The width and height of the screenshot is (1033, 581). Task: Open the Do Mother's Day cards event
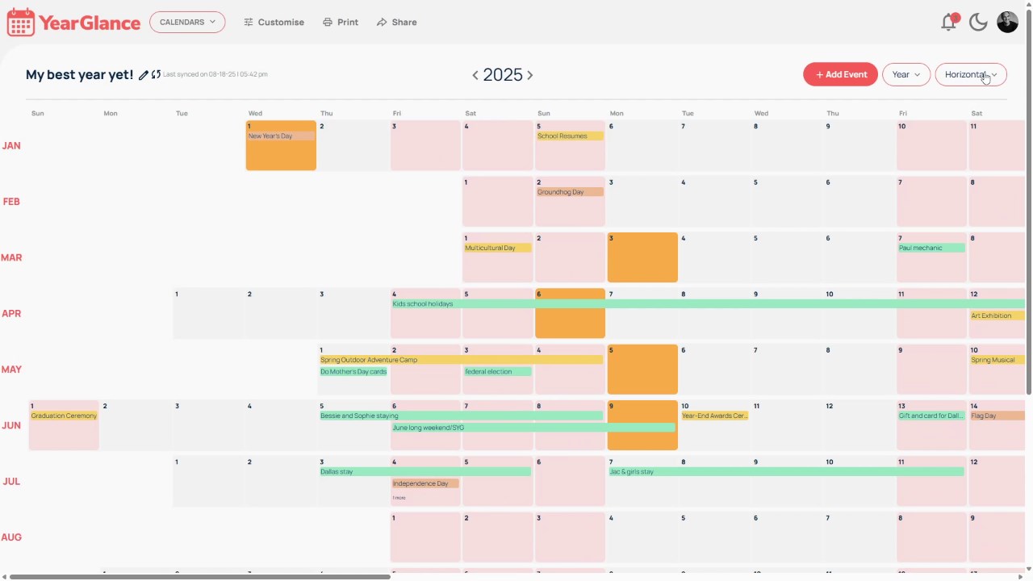click(353, 371)
